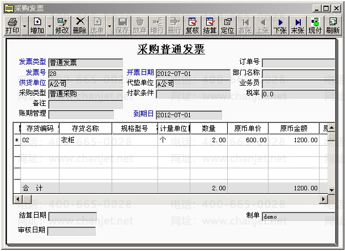The image size is (345, 251).
Task: Click the invoice date field (开票日期)
Action: pos(193,74)
